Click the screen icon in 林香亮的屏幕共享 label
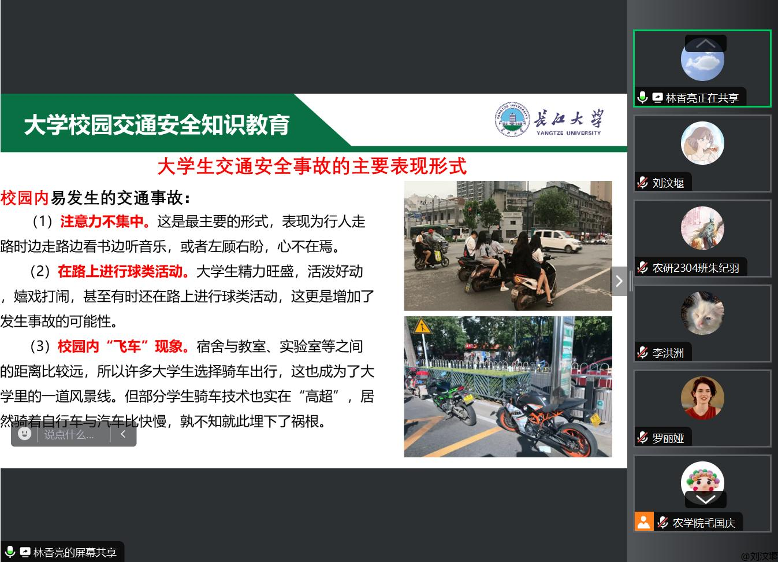Screen dimensions: 778x562 (x=25, y=552)
